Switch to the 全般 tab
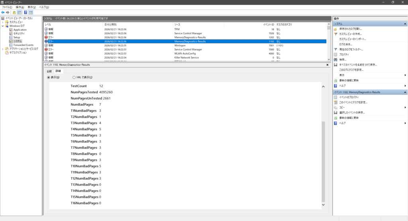The width and height of the screenshot is (408, 221). (49, 71)
